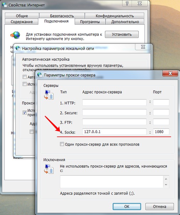Click the Socks address field

point(114,132)
